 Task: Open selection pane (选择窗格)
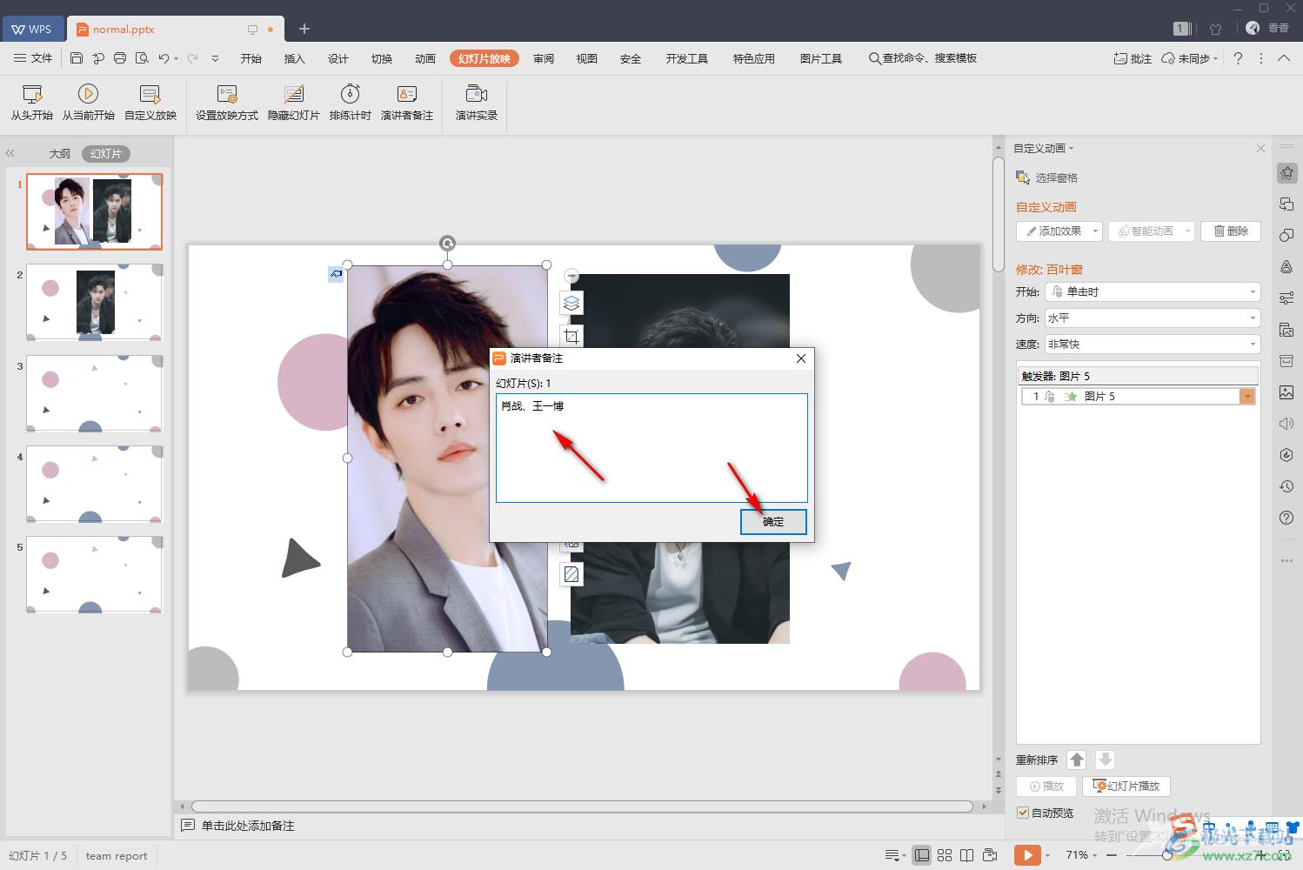coord(1047,177)
